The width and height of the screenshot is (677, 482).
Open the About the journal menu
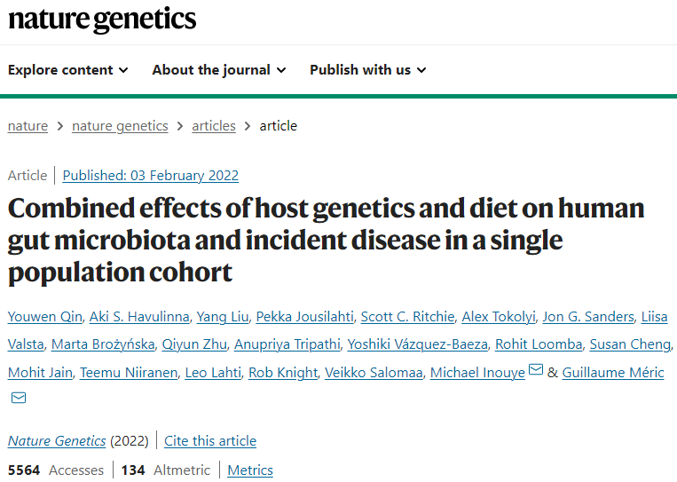pyautogui.click(x=219, y=70)
